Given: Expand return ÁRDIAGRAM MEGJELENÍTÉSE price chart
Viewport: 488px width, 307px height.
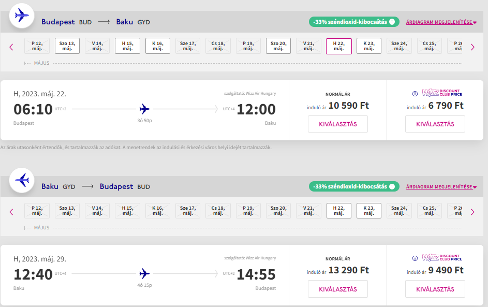Looking at the screenshot, I should pyautogui.click(x=441, y=187).
